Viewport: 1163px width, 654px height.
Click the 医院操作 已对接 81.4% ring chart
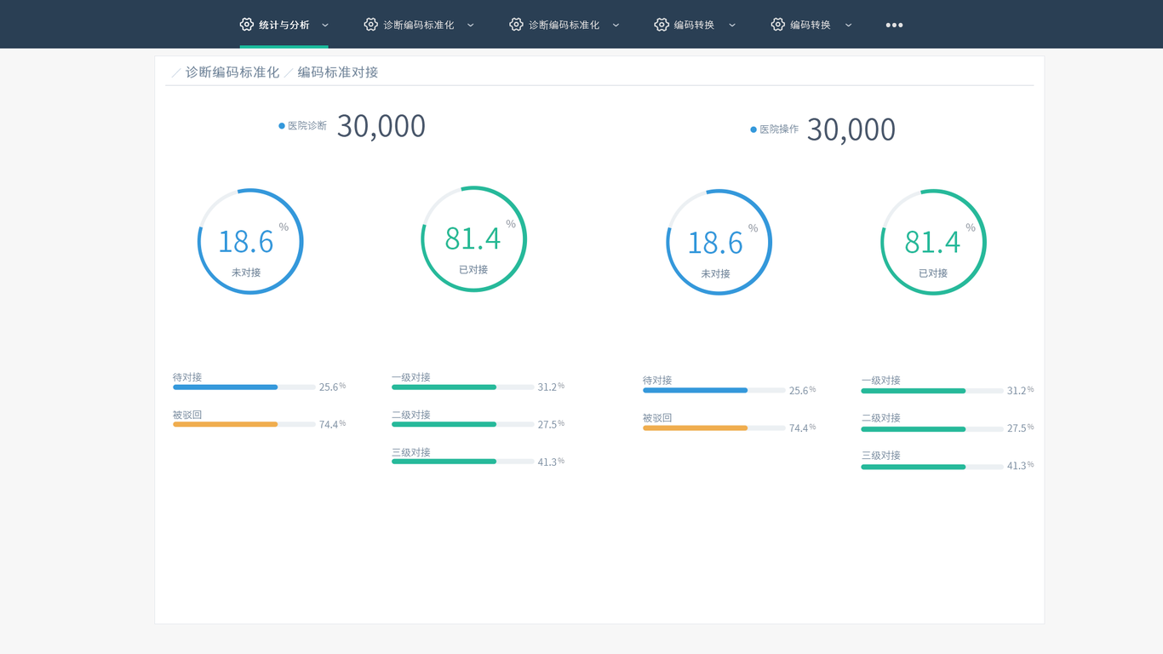pos(934,243)
